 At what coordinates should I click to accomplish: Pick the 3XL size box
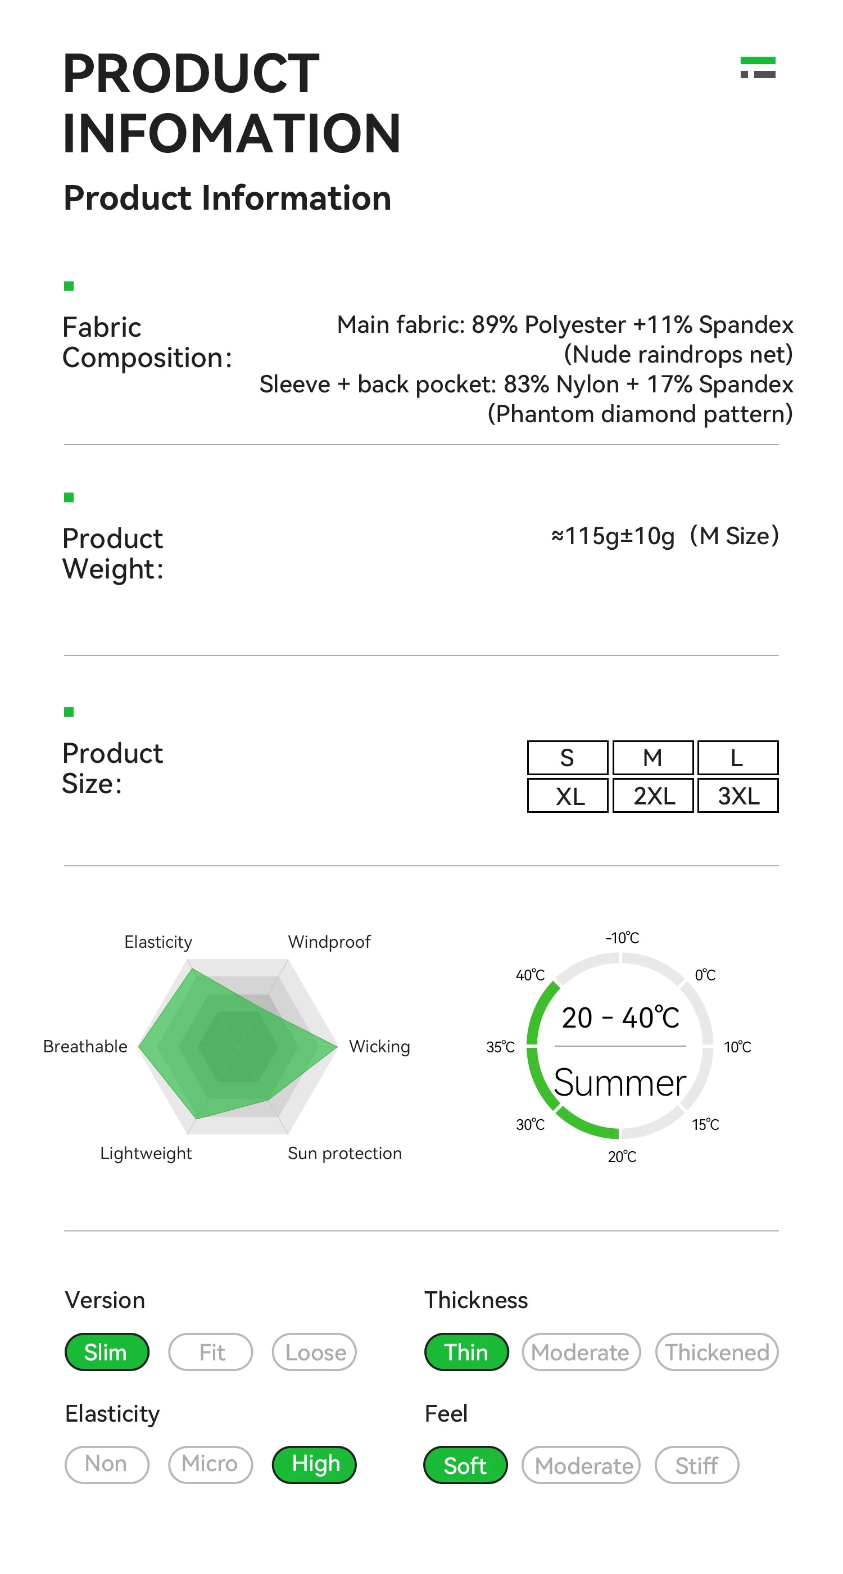[738, 795]
